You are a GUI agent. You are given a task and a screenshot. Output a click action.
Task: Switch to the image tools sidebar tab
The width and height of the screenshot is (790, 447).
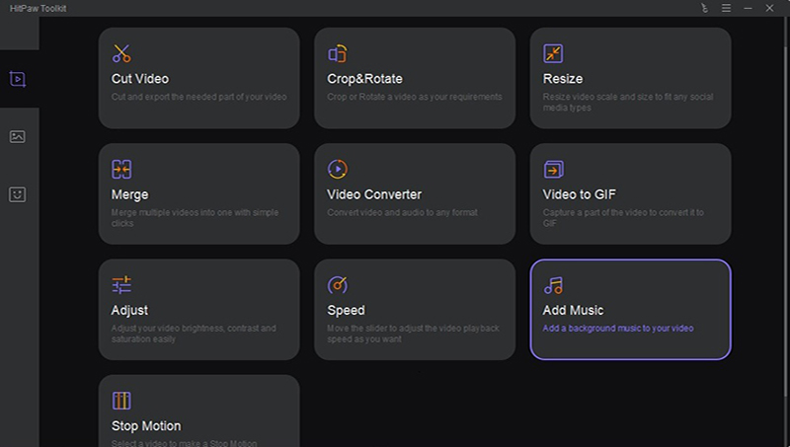click(x=17, y=137)
